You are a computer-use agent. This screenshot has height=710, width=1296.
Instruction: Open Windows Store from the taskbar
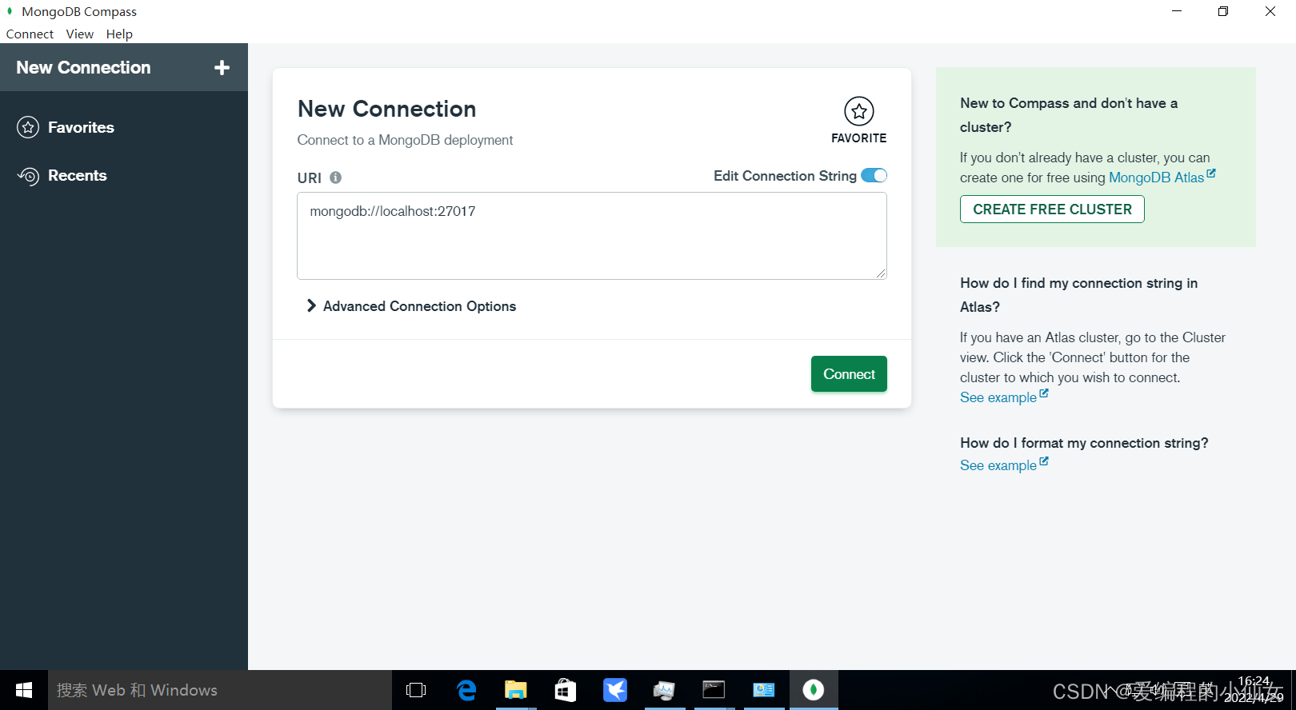pos(566,690)
